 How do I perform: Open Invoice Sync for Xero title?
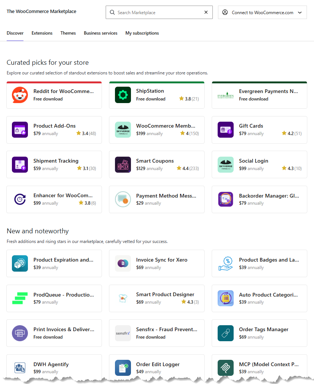coord(162,260)
